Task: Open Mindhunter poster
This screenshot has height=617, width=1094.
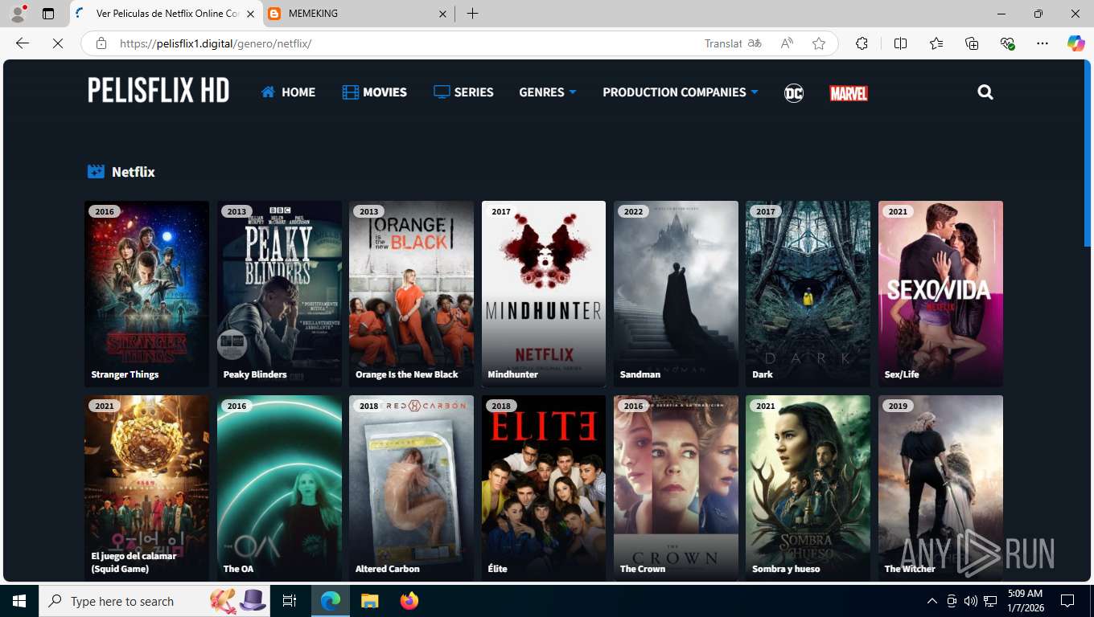Action: (x=544, y=294)
